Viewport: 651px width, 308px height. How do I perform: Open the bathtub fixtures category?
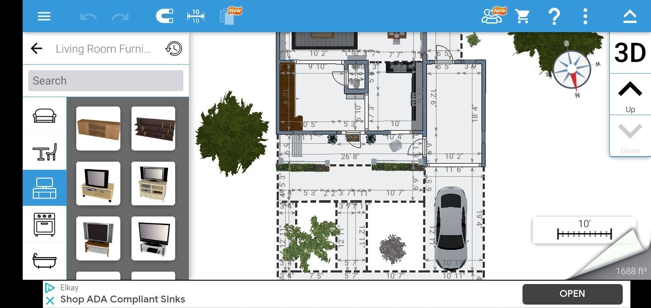45,260
